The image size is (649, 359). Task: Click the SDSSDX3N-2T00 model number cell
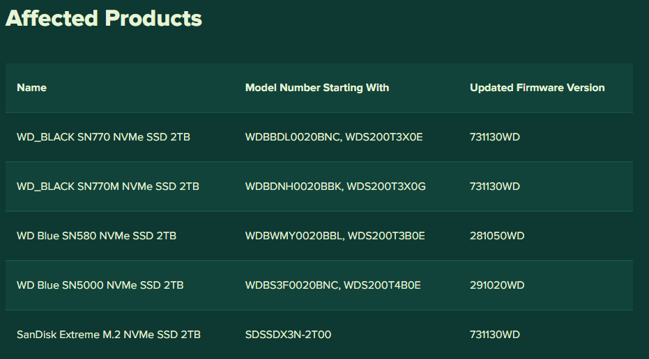288,335
